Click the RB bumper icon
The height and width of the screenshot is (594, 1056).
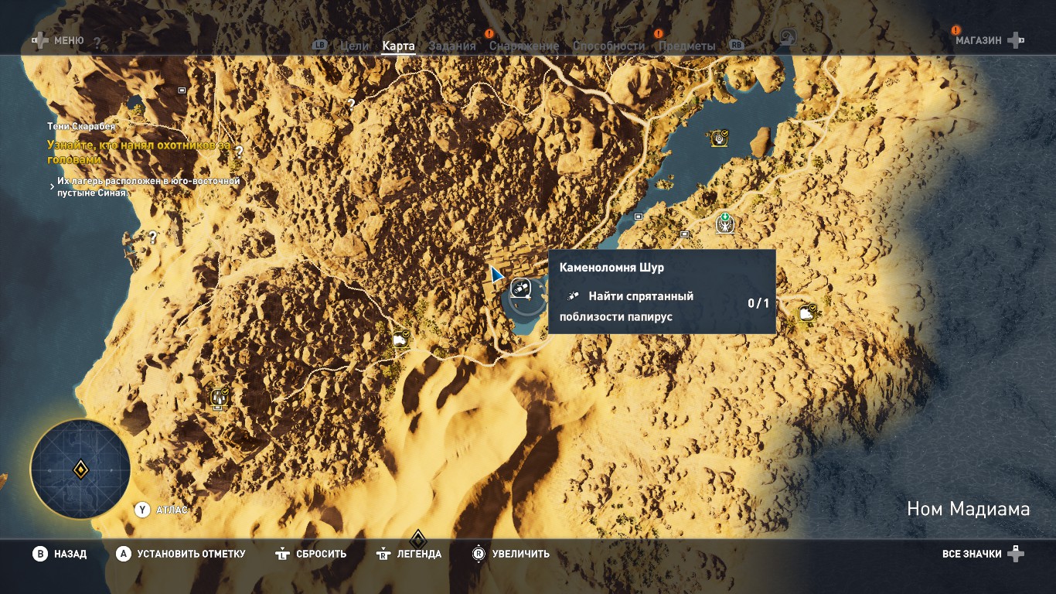736,46
